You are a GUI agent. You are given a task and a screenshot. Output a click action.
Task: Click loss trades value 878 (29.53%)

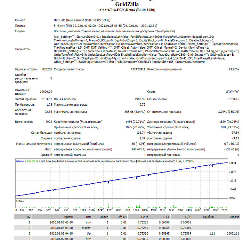click(230, 127)
